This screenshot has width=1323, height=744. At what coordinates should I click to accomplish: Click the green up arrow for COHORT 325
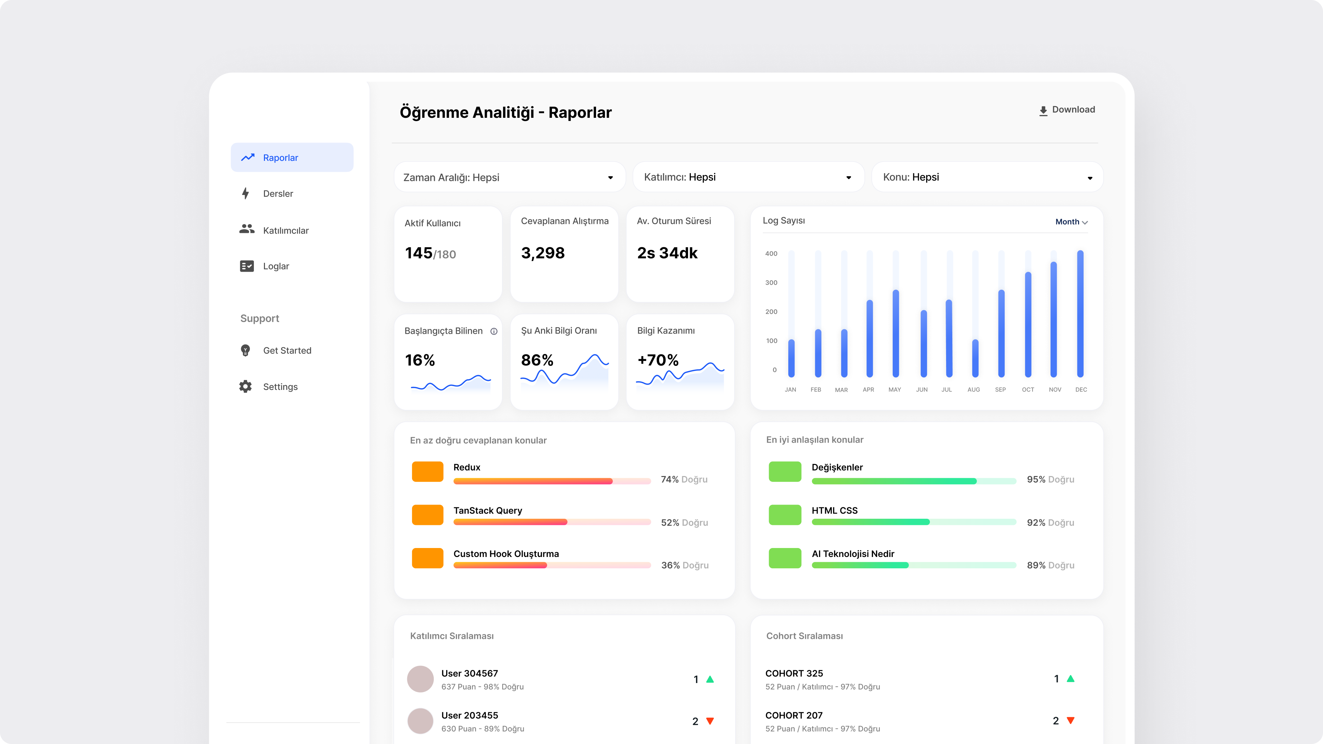point(1071,678)
